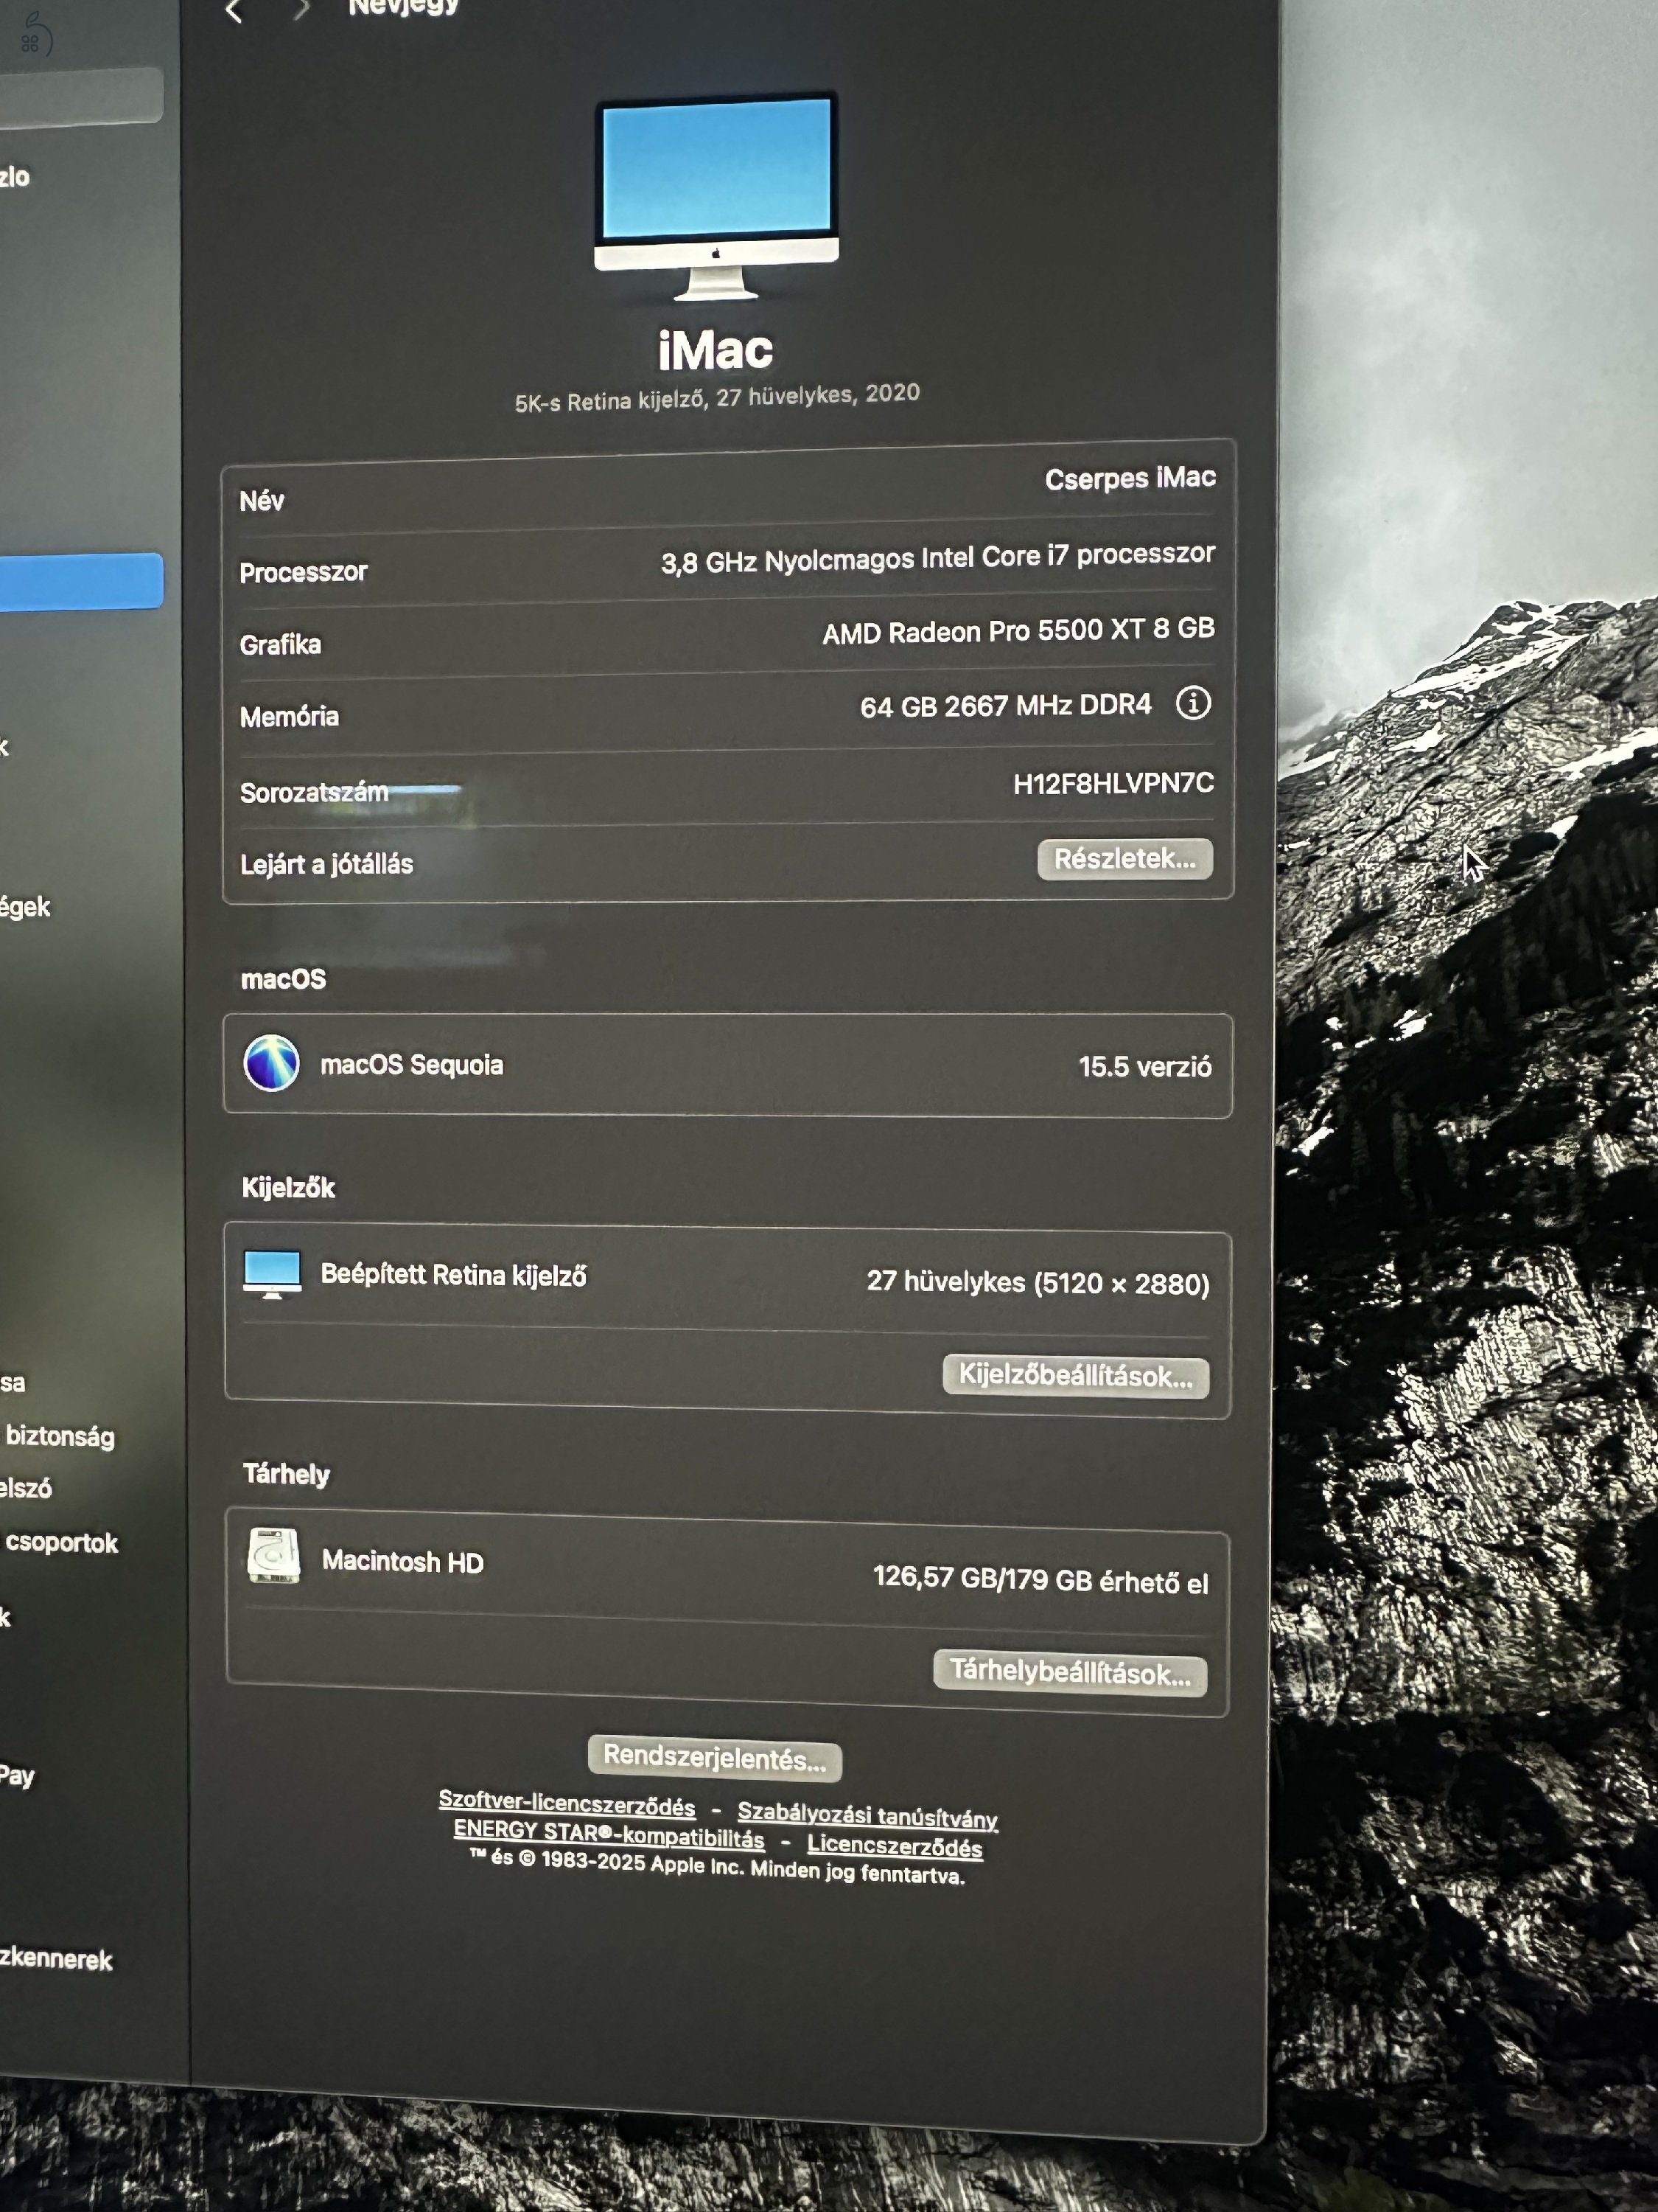Click the 15.5 verzió text

[1144, 1066]
